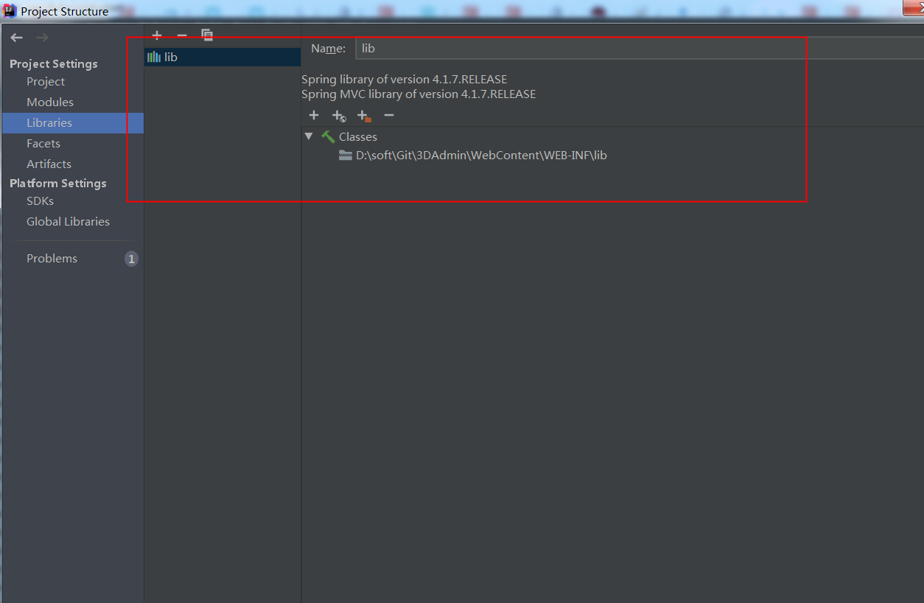Viewport: 924px width, 603px height.
Task: Click the back navigation arrow
Action: (x=16, y=37)
